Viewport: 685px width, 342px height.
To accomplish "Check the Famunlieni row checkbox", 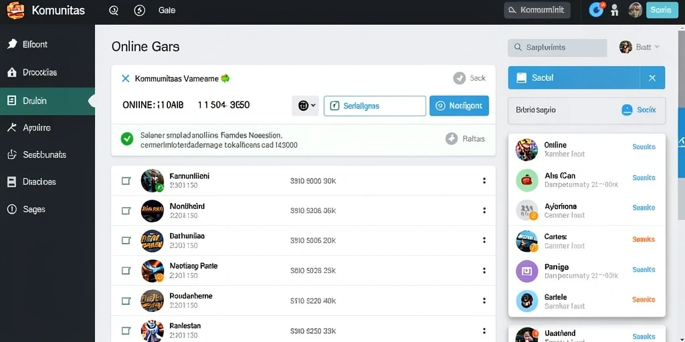I will 126,180.
